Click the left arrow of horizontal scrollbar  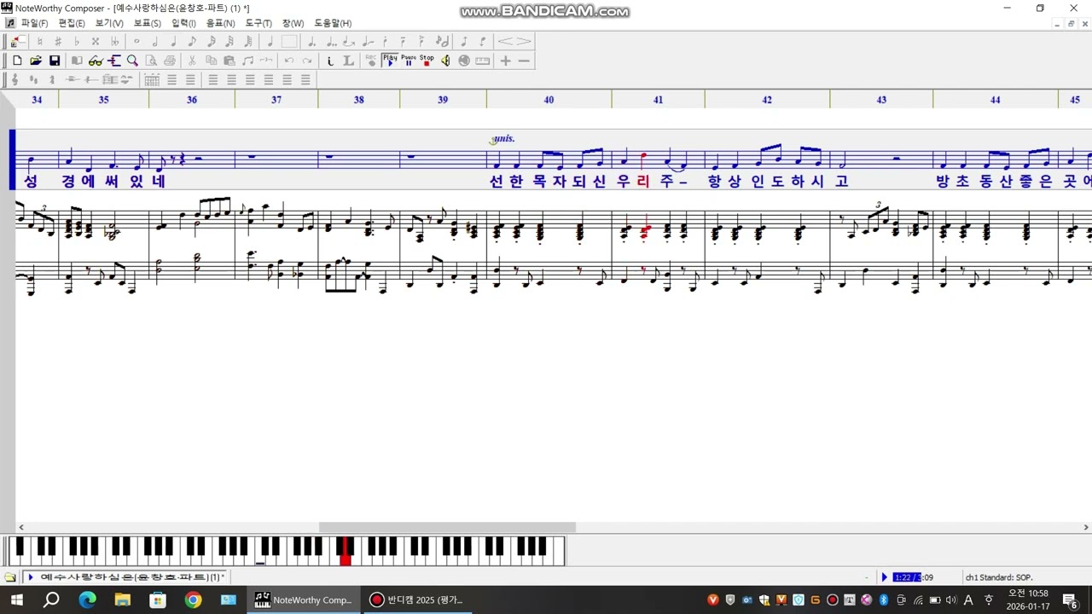click(x=21, y=527)
